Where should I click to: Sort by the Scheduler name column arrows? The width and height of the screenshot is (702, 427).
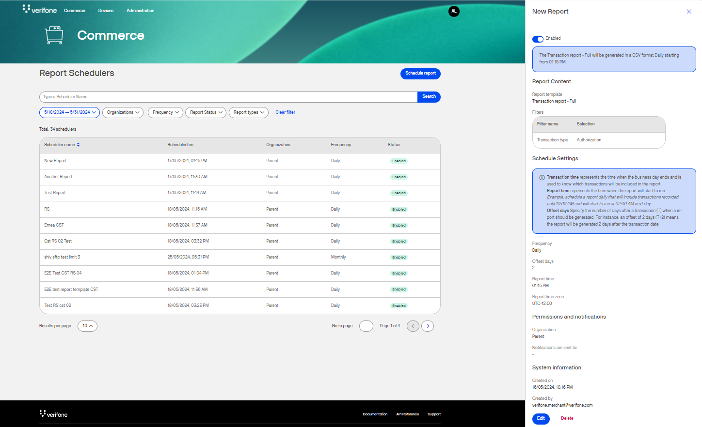(78, 144)
